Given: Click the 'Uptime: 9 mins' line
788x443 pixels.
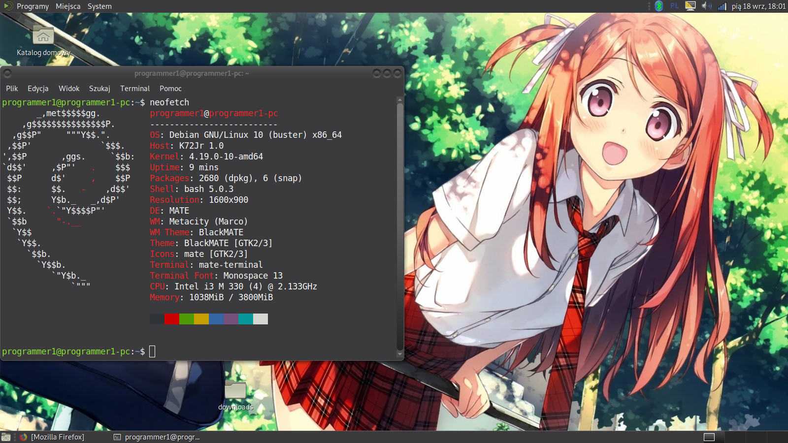Looking at the screenshot, I should tap(184, 167).
